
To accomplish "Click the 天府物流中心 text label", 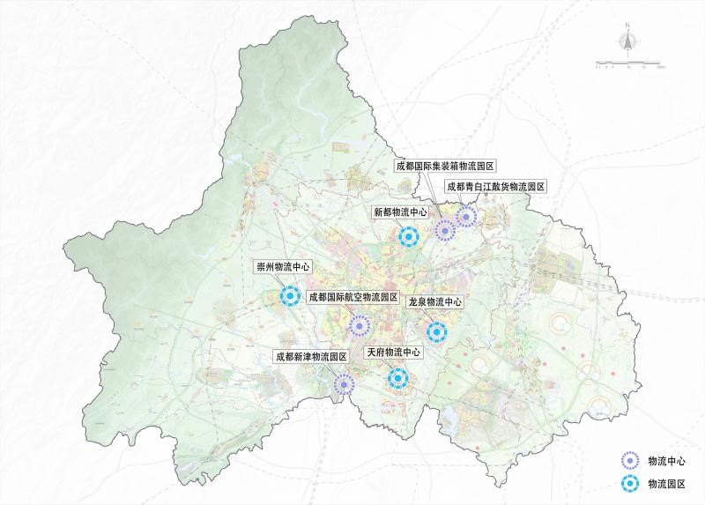I will tap(394, 352).
